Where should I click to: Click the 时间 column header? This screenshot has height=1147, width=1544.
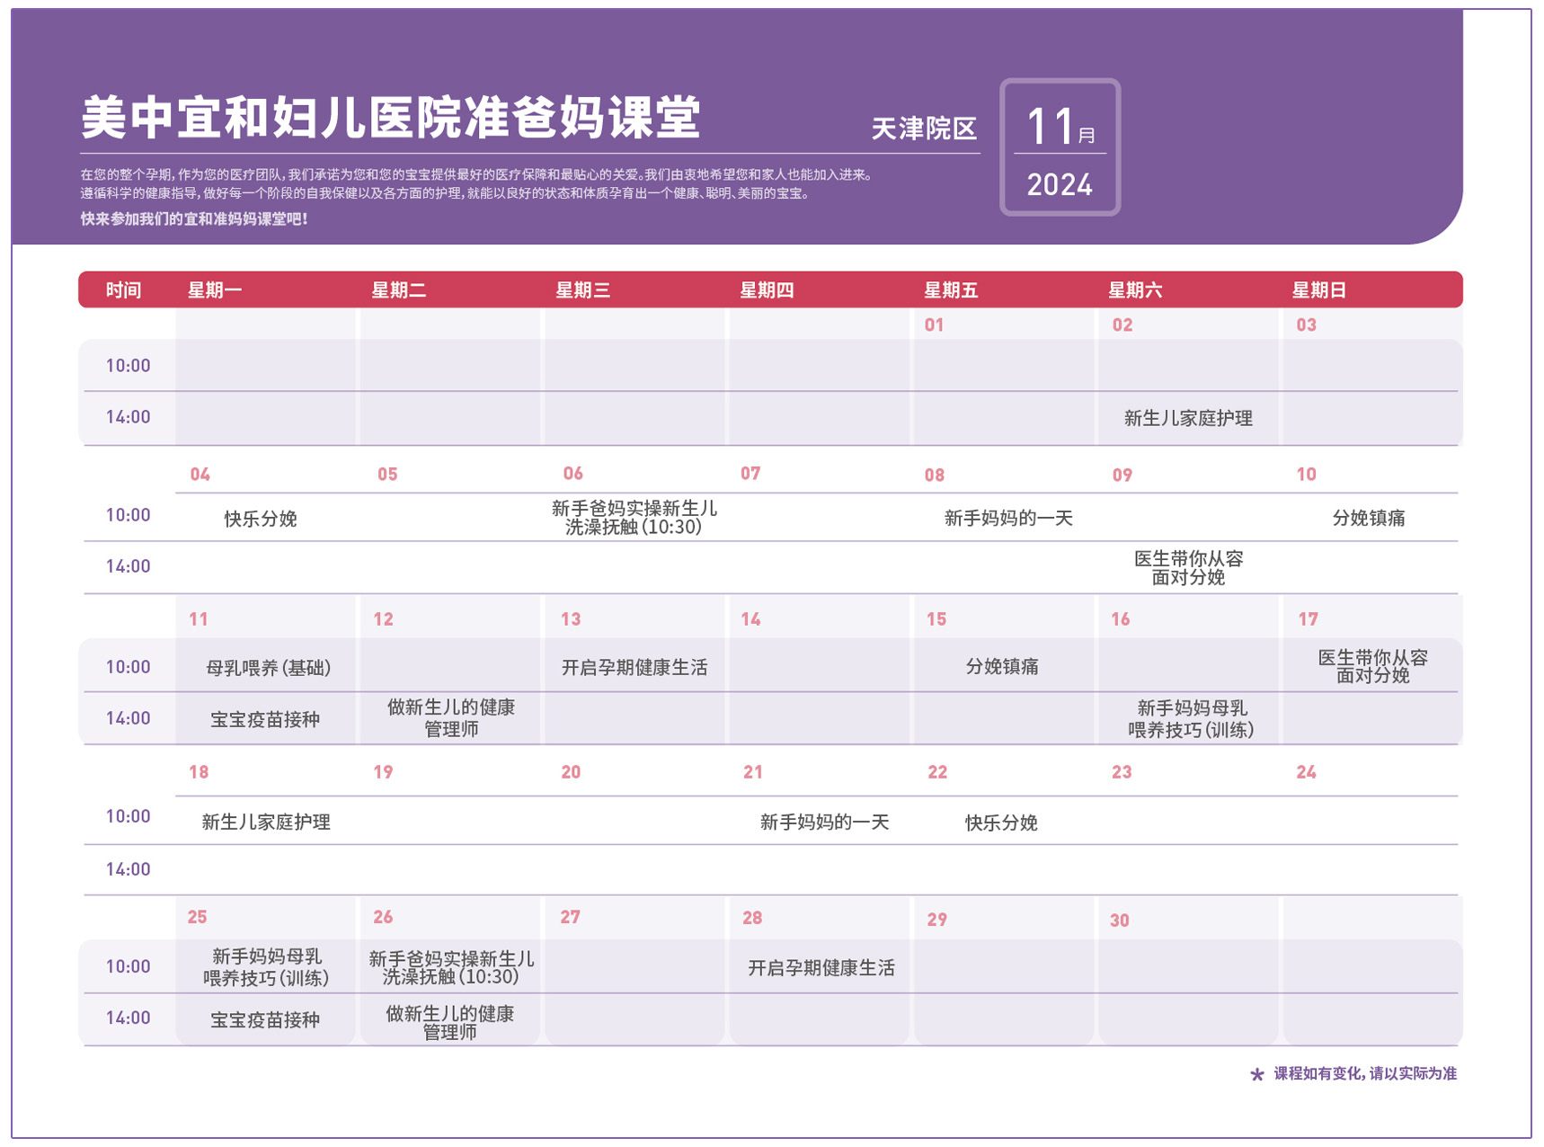pos(123,290)
